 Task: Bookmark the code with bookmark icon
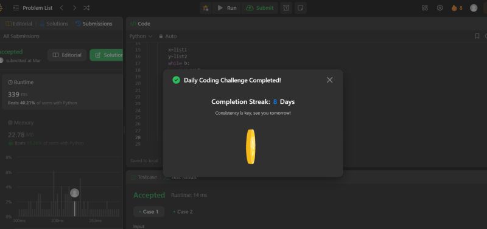pos(477,36)
